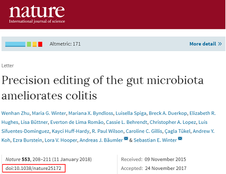Open Mariana X. Byndloss author link
Screen dimensions: 226x174
(91, 113)
